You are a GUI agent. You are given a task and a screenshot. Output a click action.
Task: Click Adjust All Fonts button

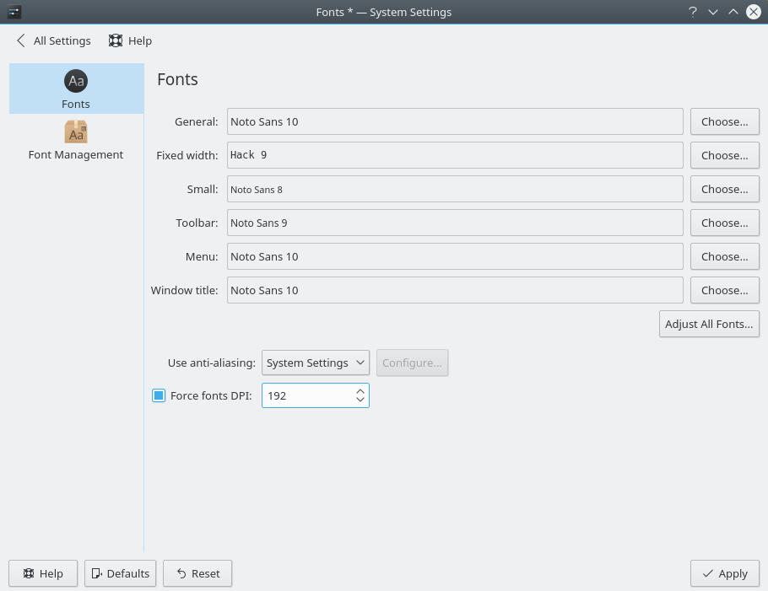709,324
